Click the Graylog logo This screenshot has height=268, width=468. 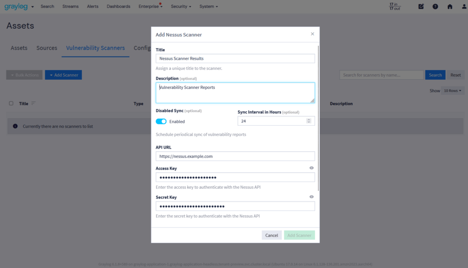16,6
